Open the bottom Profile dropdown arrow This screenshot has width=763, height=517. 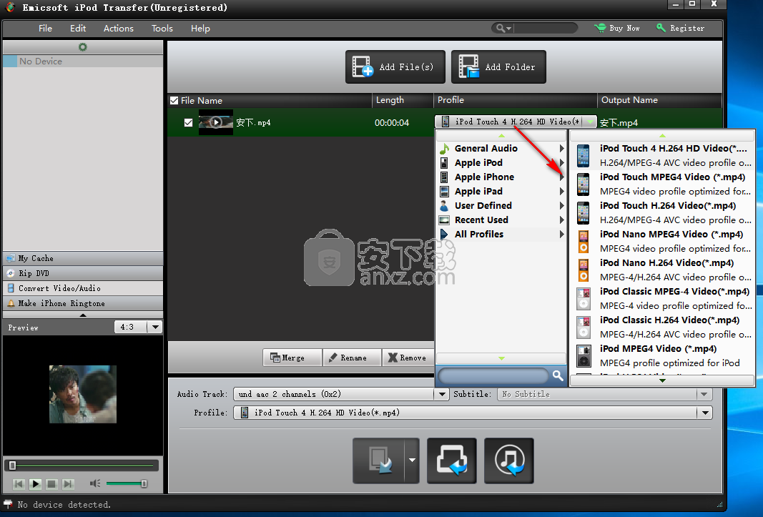(x=706, y=413)
